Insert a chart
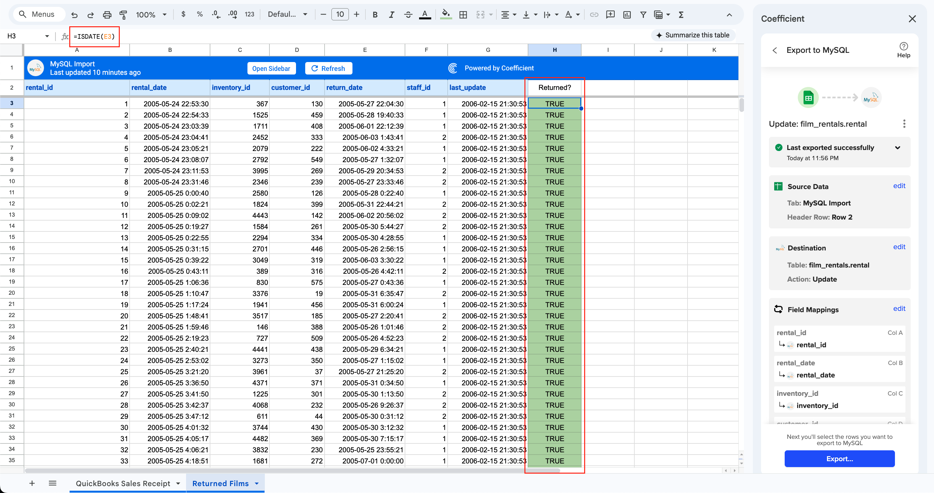 pyautogui.click(x=627, y=14)
